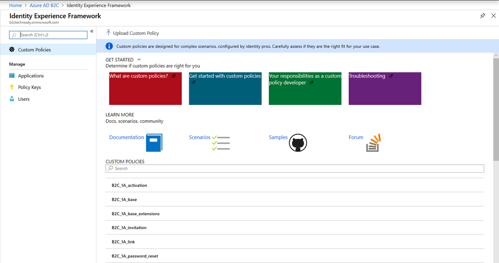Open the Forum link
499x263 pixels.
tap(356, 137)
